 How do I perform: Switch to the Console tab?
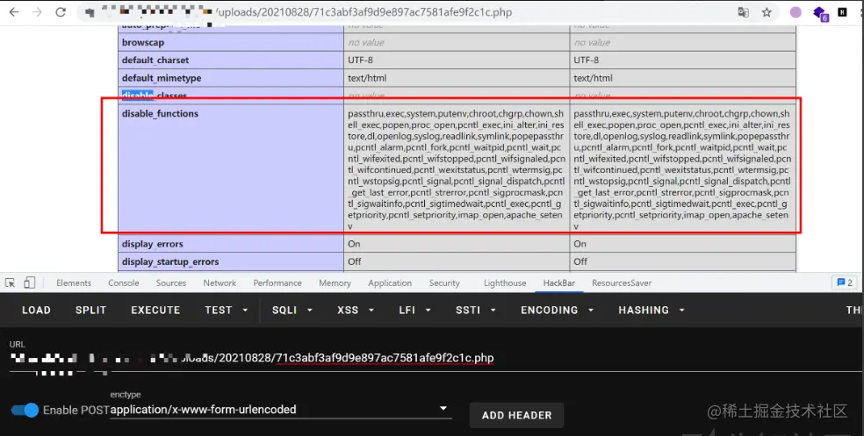click(x=124, y=283)
